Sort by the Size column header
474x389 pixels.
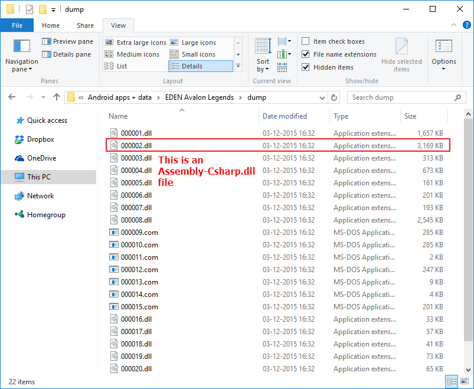pos(424,116)
